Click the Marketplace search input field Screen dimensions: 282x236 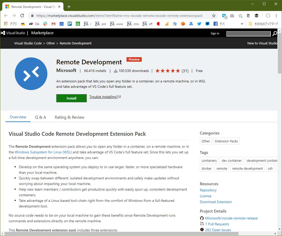click(248, 34)
